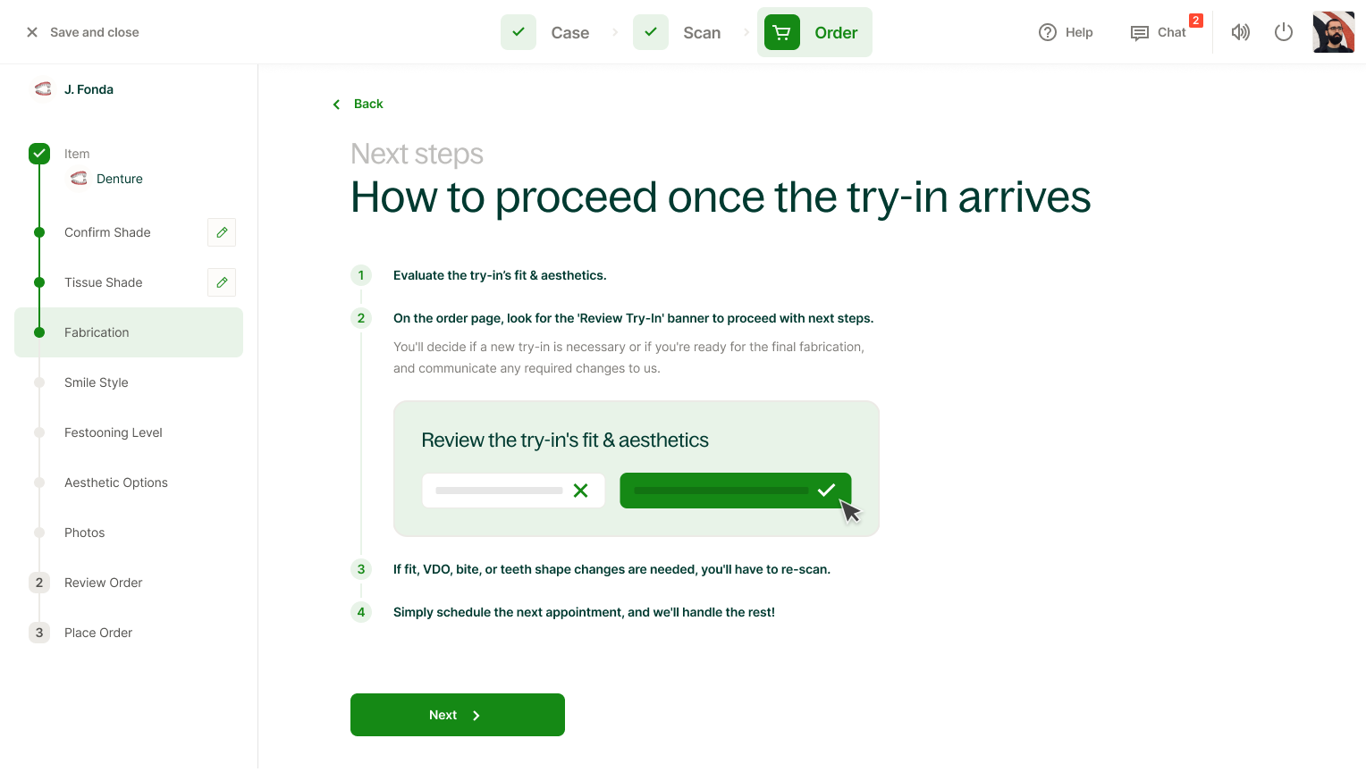Edit Tissue Shade with pencil icon
The width and height of the screenshot is (1366, 772).
coord(222,282)
